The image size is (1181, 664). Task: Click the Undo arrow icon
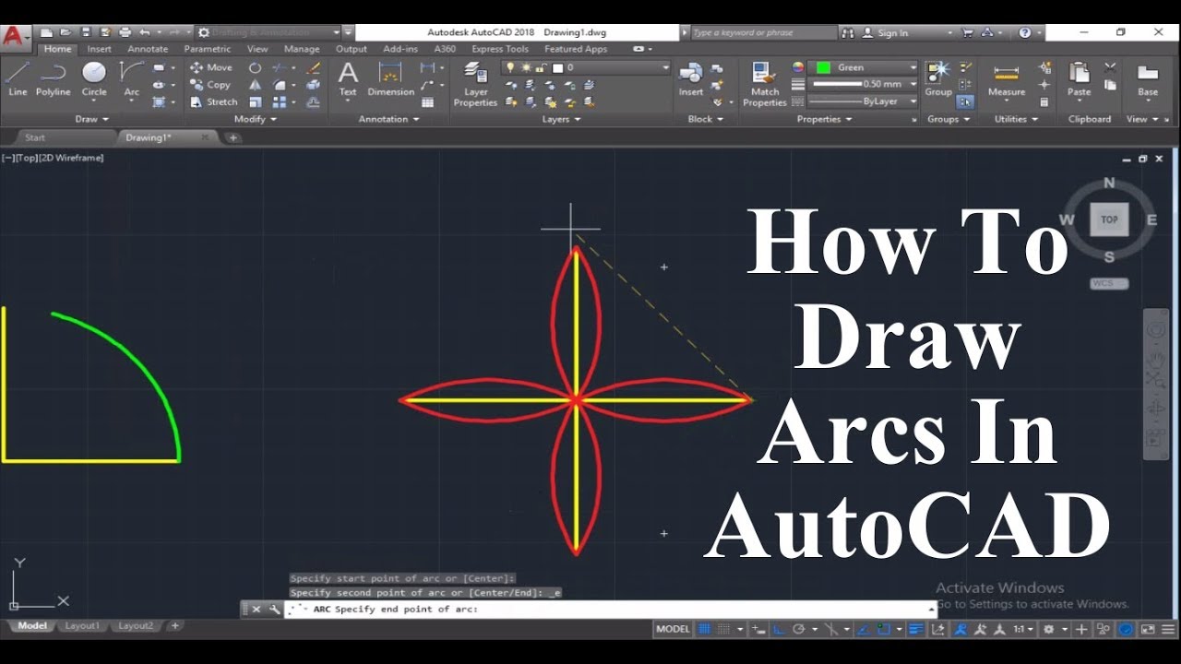144,32
